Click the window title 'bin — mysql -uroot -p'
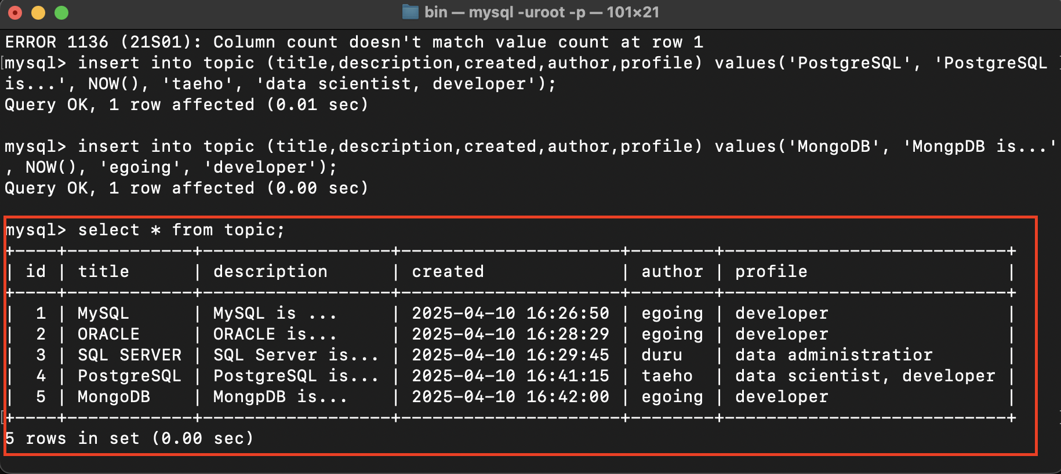The image size is (1061, 474). coord(505,12)
